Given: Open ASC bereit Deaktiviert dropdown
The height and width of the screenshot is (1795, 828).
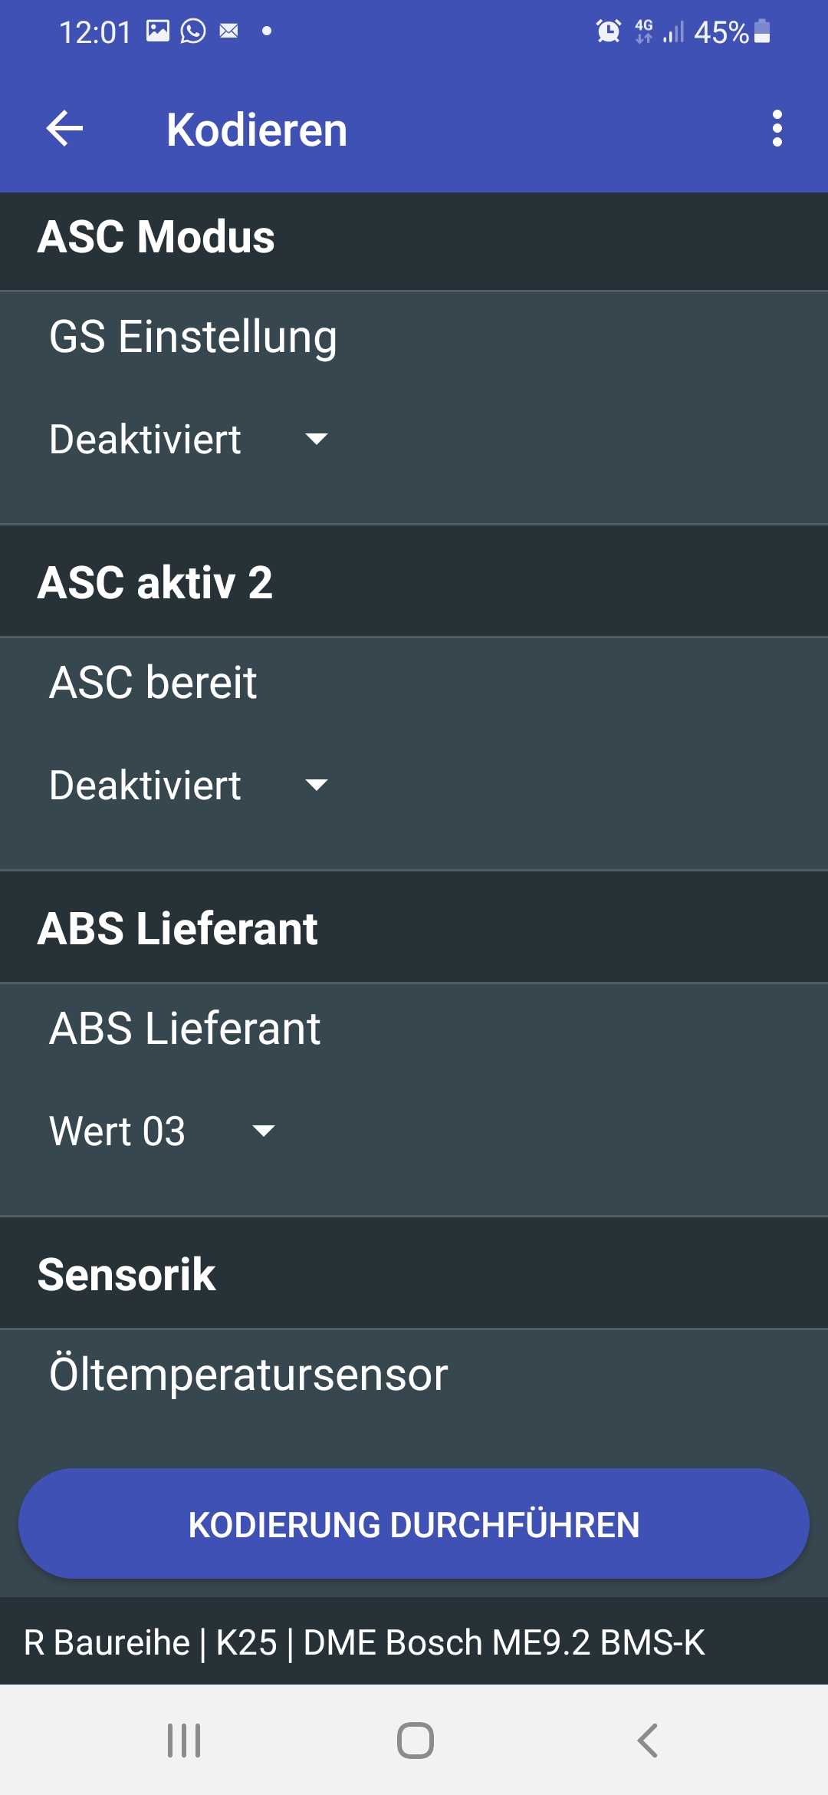Looking at the screenshot, I should click(189, 786).
